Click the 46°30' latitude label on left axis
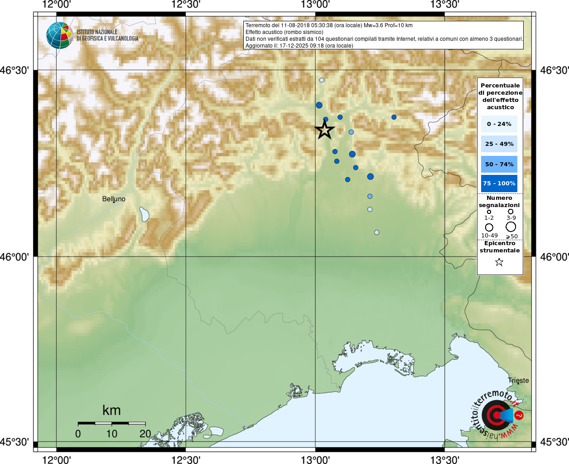The width and height of the screenshot is (569, 464). [14, 70]
